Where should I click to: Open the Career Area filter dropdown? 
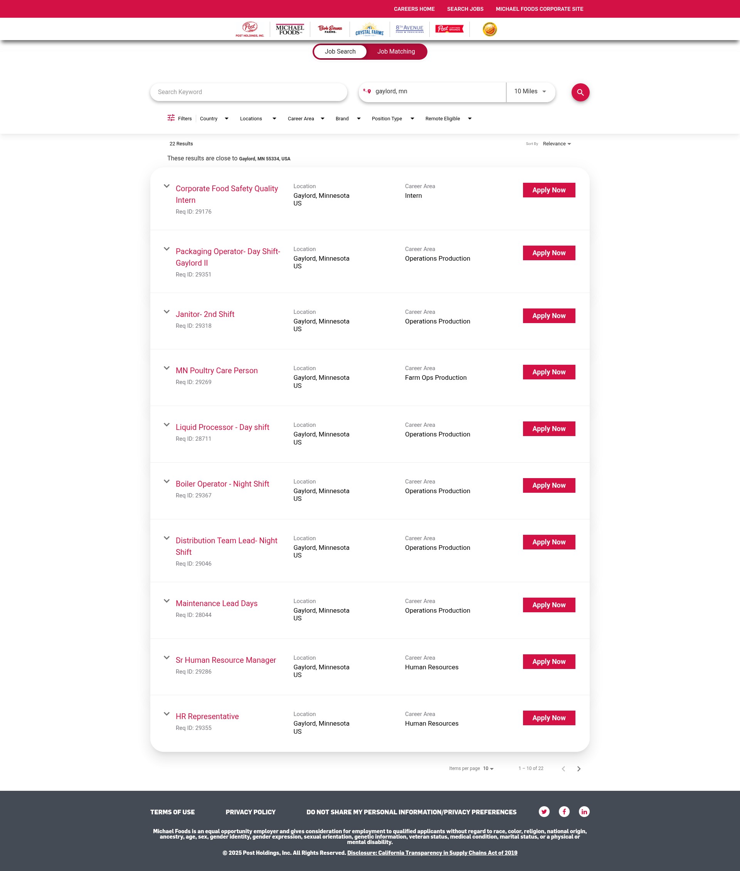pos(306,119)
